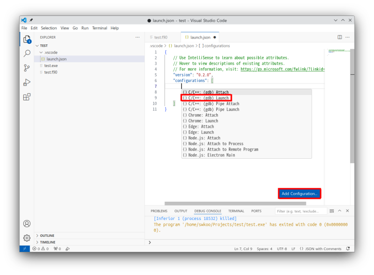Image resolution: width=374 pixels, height=275 pixels.
Task: Click the .vscode breadcrumb
Action: [156, 46]
